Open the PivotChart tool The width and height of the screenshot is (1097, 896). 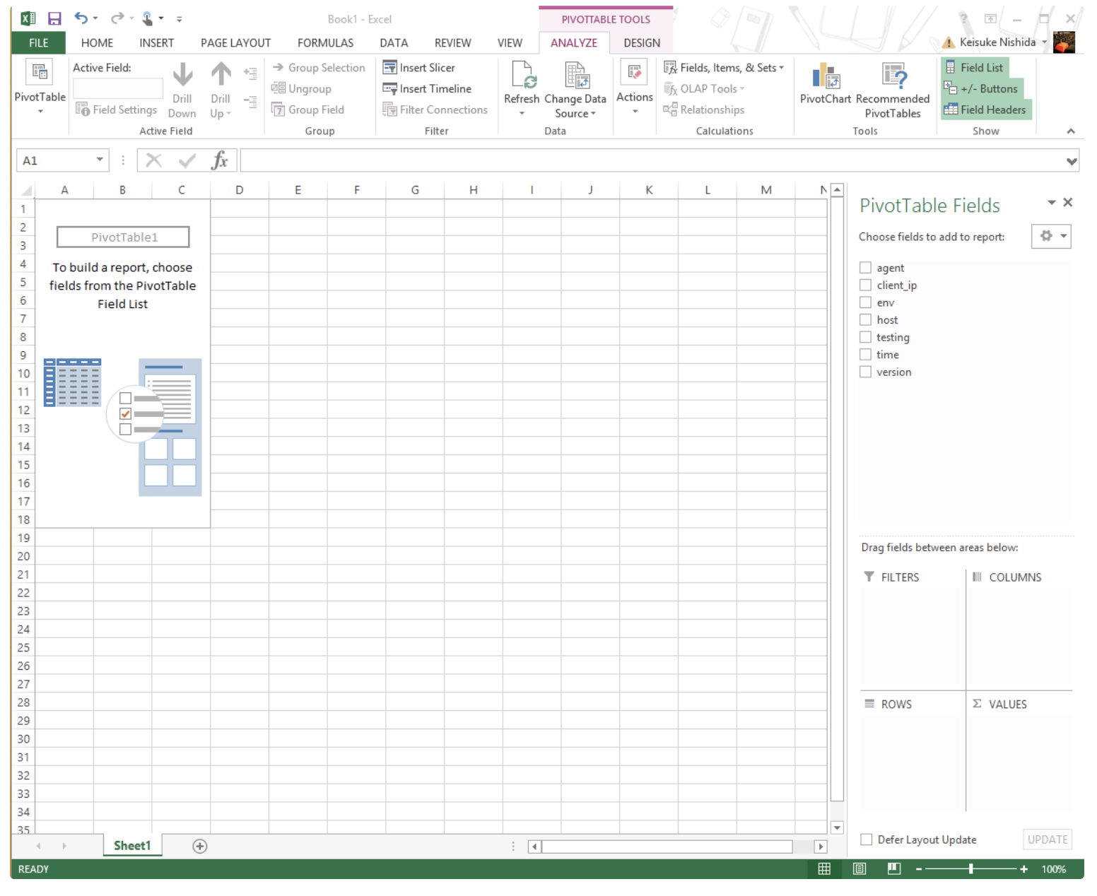click(x=825, y=76)
